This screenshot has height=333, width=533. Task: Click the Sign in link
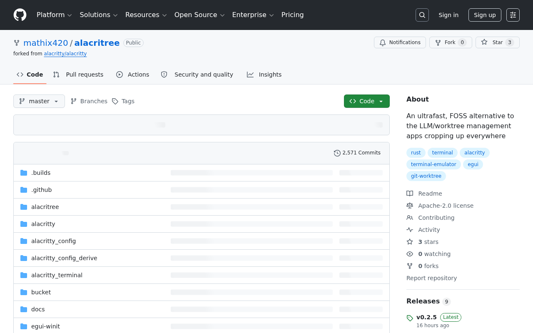tap(448, 15)
